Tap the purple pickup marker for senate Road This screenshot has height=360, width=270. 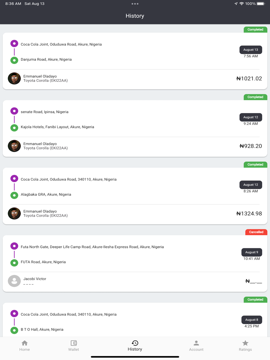(x=14, y=111)
